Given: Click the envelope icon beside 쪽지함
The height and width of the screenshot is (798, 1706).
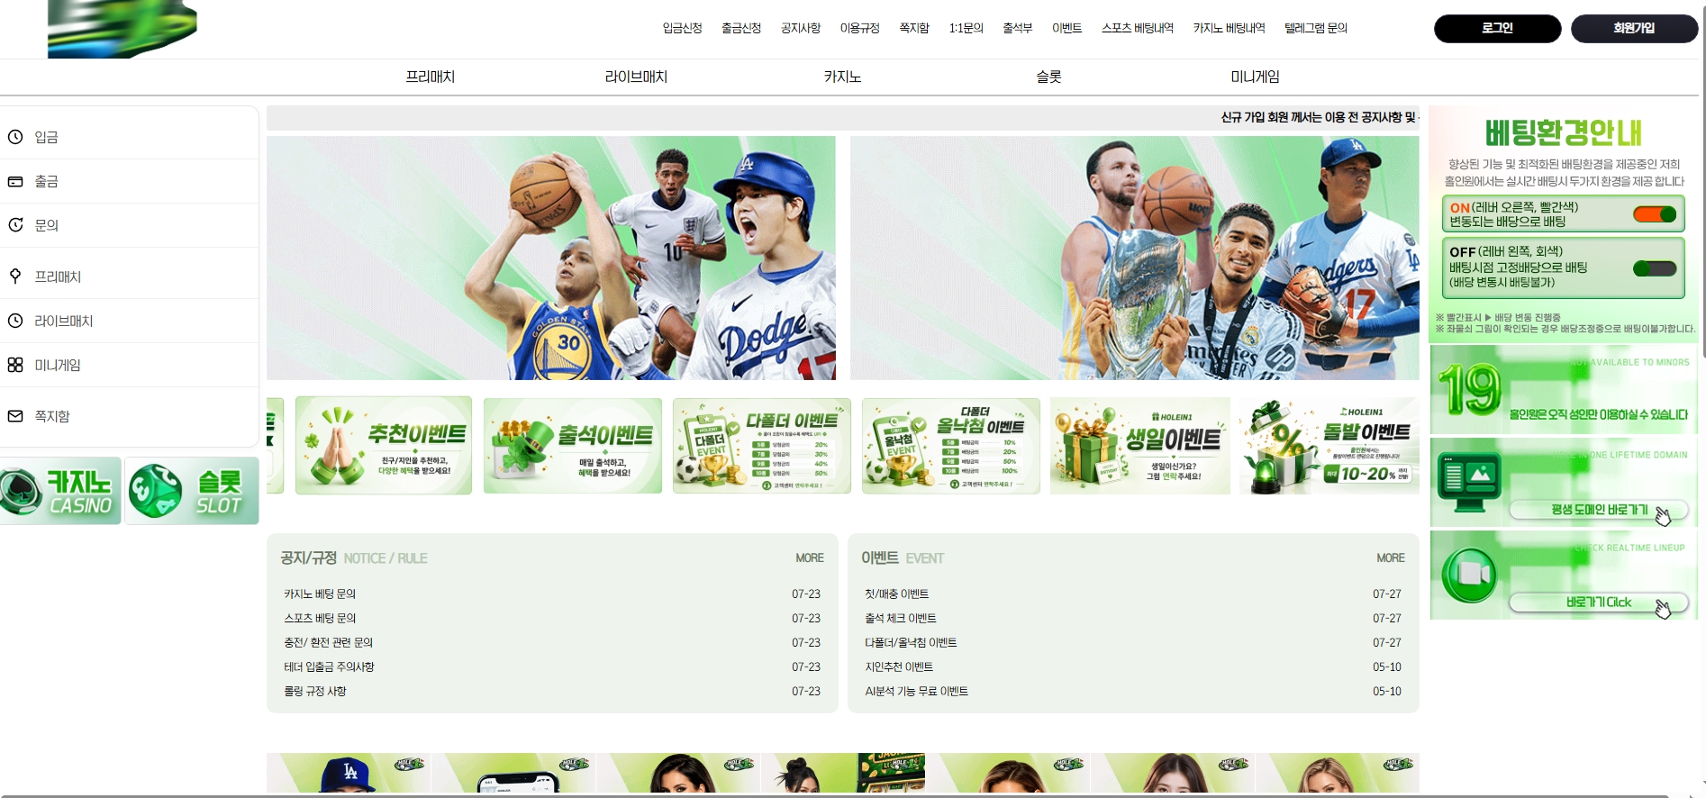Looking at the screenshot, I should (15, 416).
